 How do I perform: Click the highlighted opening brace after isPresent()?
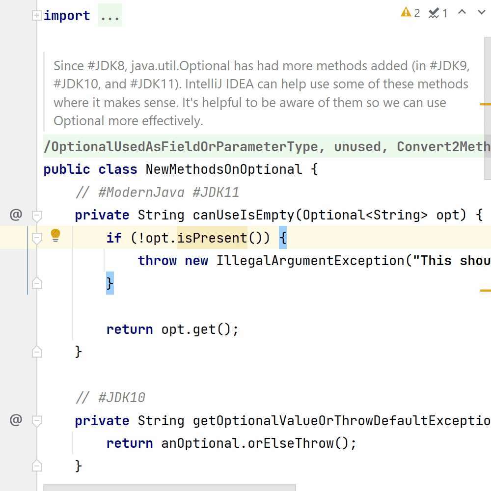point(283,238)
